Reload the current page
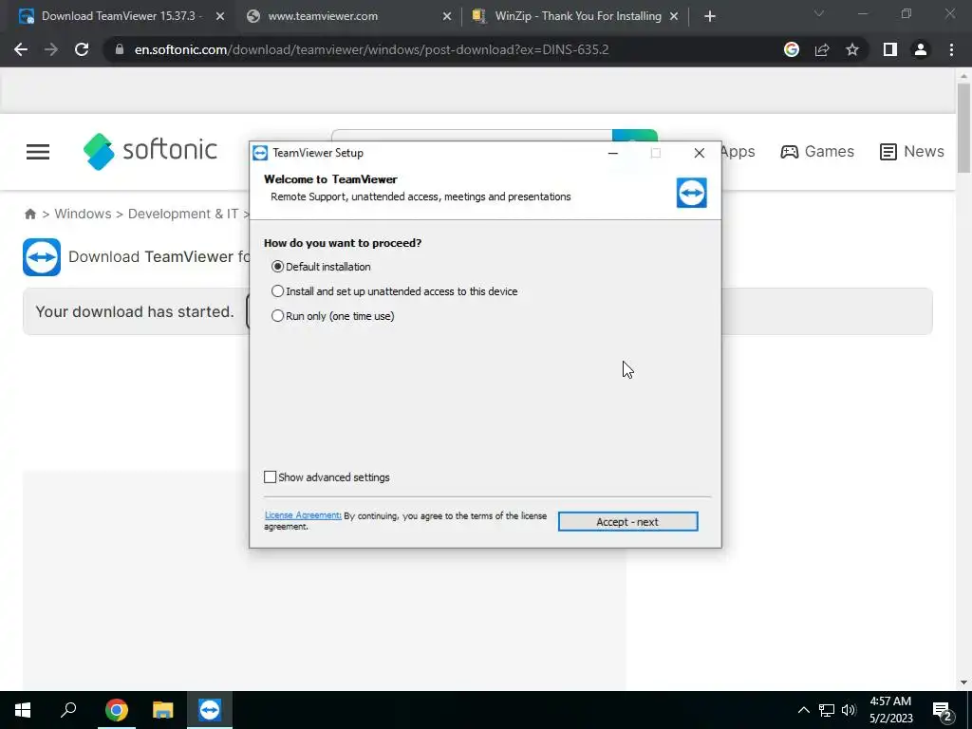Viewport: 972px width, 729px height. (82, 49)
